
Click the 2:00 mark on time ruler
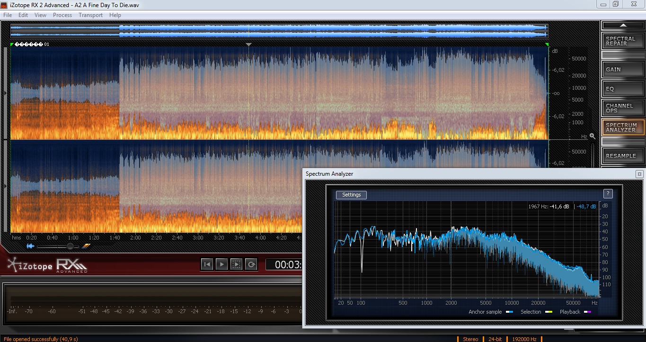[x=135, y=238]
